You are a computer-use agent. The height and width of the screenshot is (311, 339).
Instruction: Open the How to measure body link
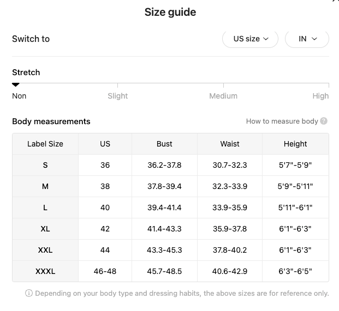[282, 121]
